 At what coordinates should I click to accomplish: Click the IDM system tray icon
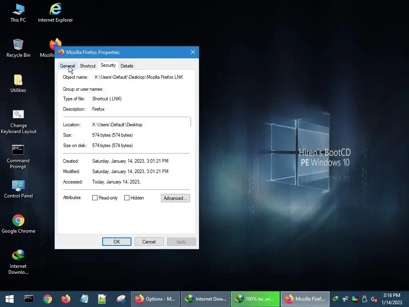[x=336, y=299]
